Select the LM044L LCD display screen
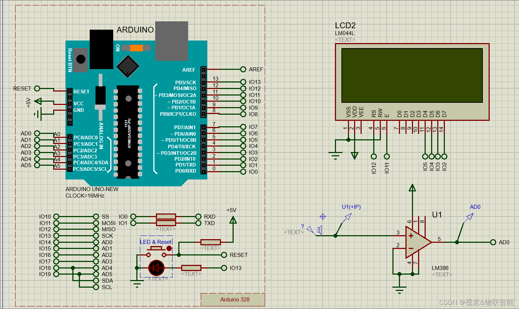 (412, 75)
